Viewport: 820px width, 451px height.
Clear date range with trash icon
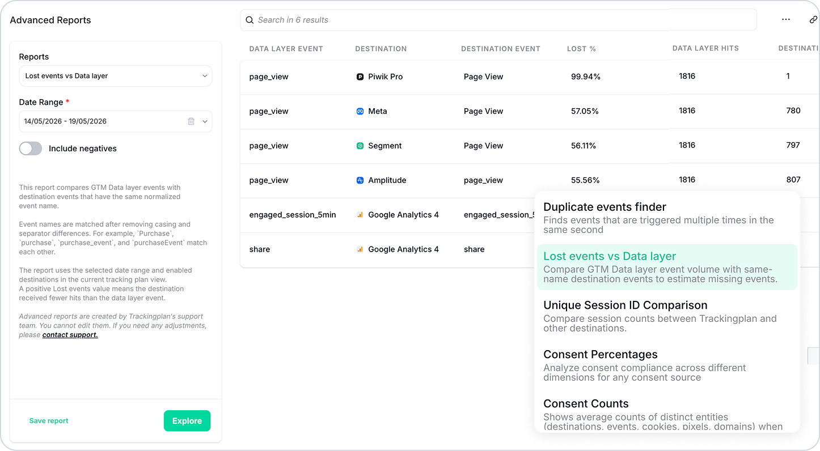191,121
